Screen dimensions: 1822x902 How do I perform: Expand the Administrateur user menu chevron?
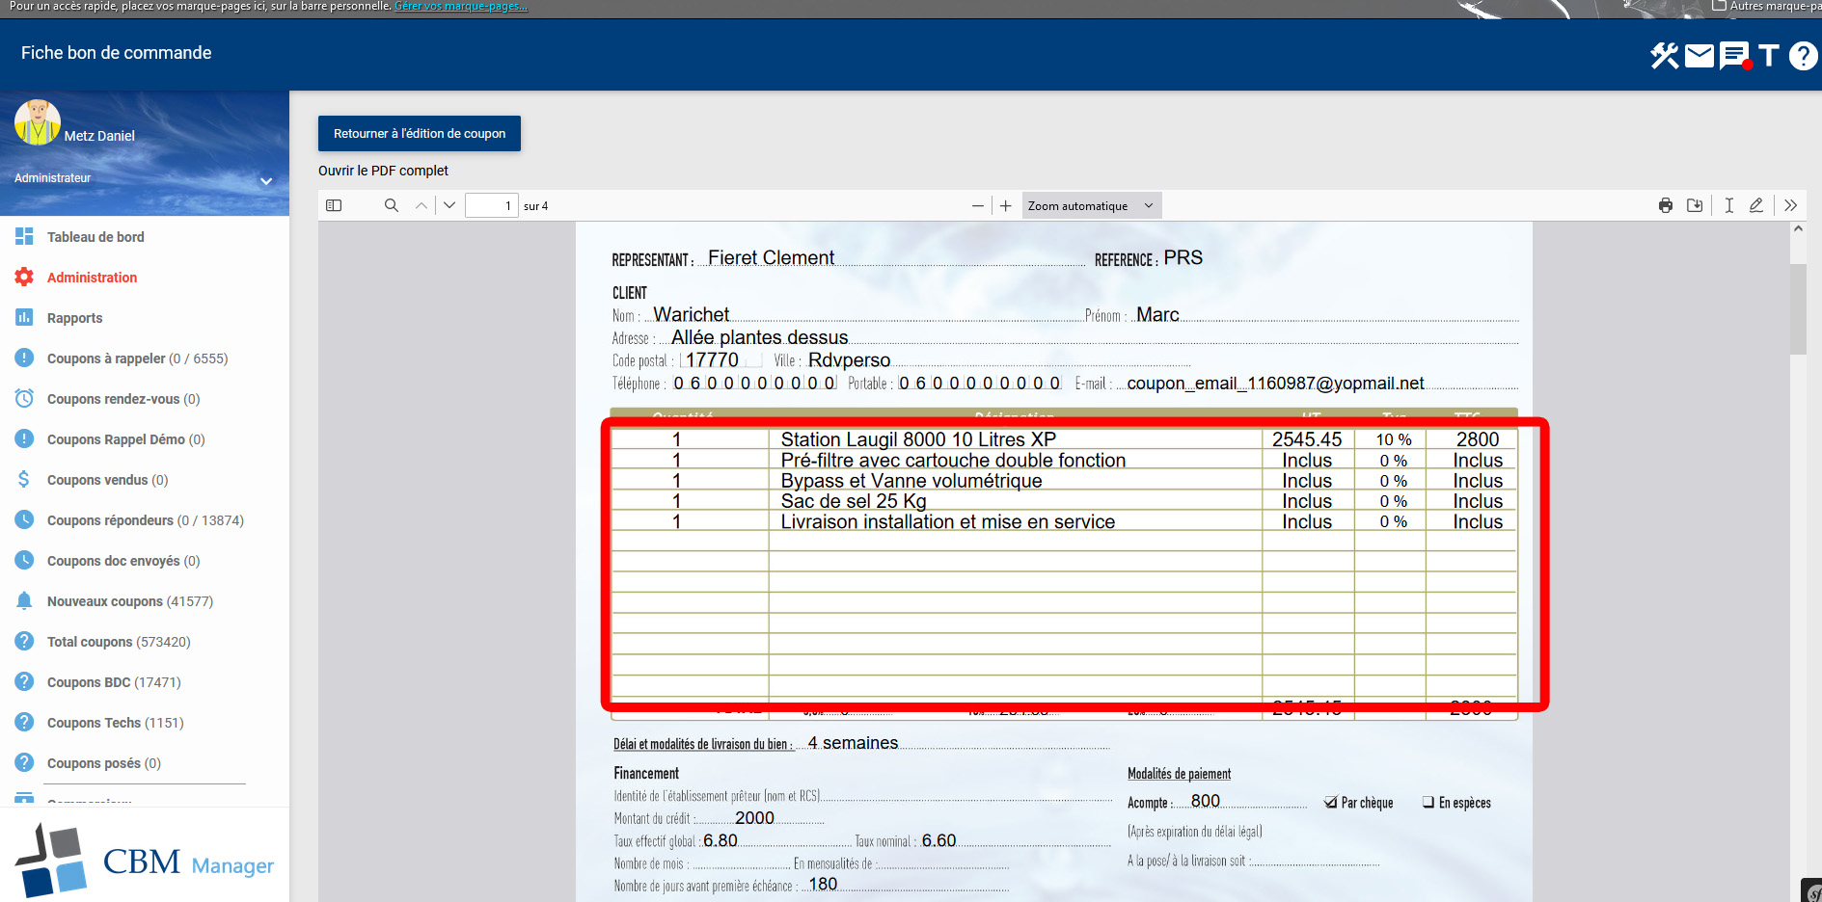[x=266, y=181]
